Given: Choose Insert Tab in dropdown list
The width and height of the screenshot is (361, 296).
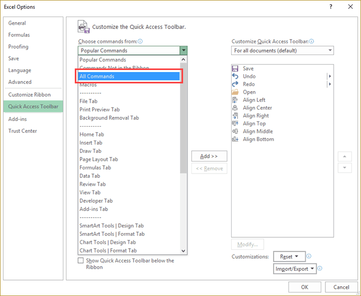Looking at the screenshot, I should [x=129, y=143].
